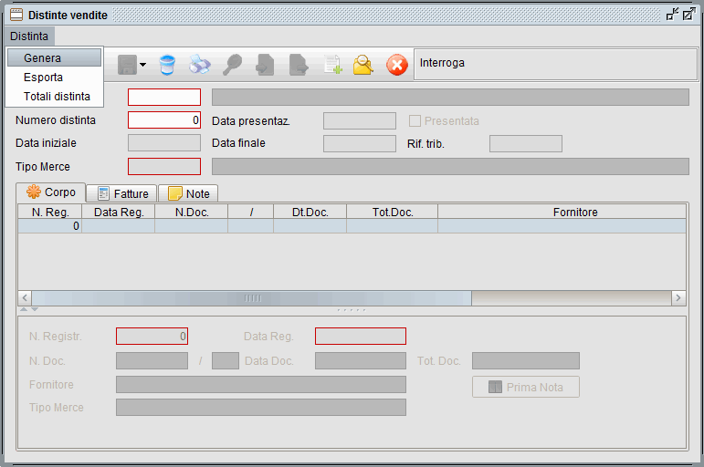
Task: Click the Fornitore column header
Action: coord(575,212)
